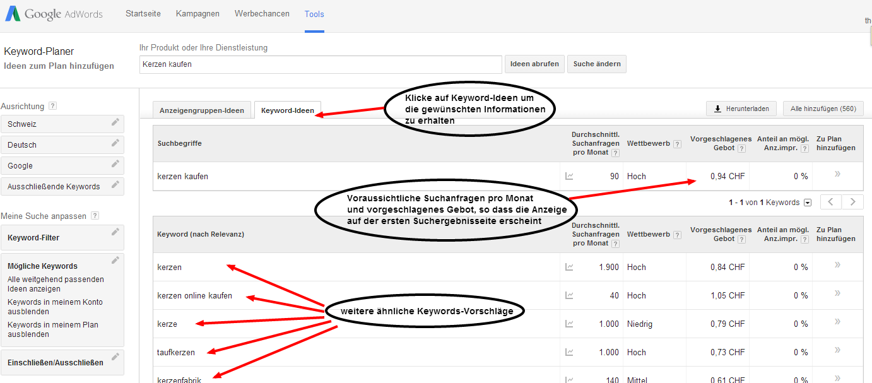Screen dimensions: 872x383
Task: Click the taufkerzen keyword row
Action: pos(176,352)
